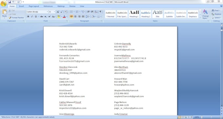Apply the Title style
Image resolution: width=223 pixels, height=119 pixels.
(x=157, y=14)
